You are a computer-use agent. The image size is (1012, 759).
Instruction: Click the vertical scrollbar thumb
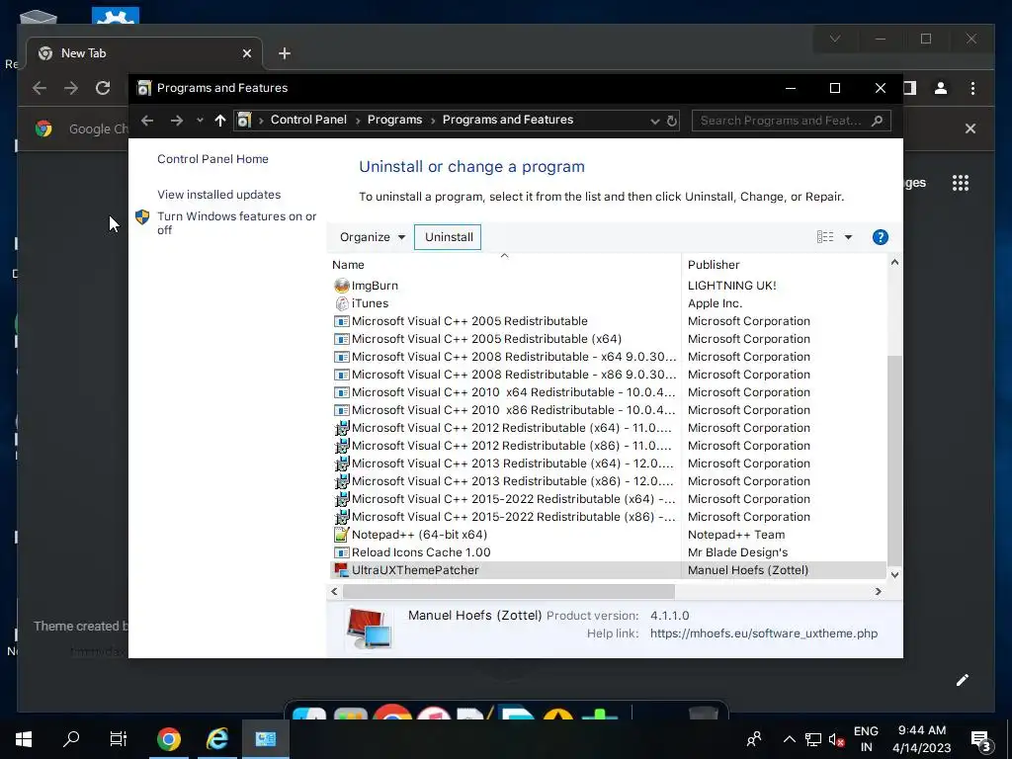click(894, 461)
